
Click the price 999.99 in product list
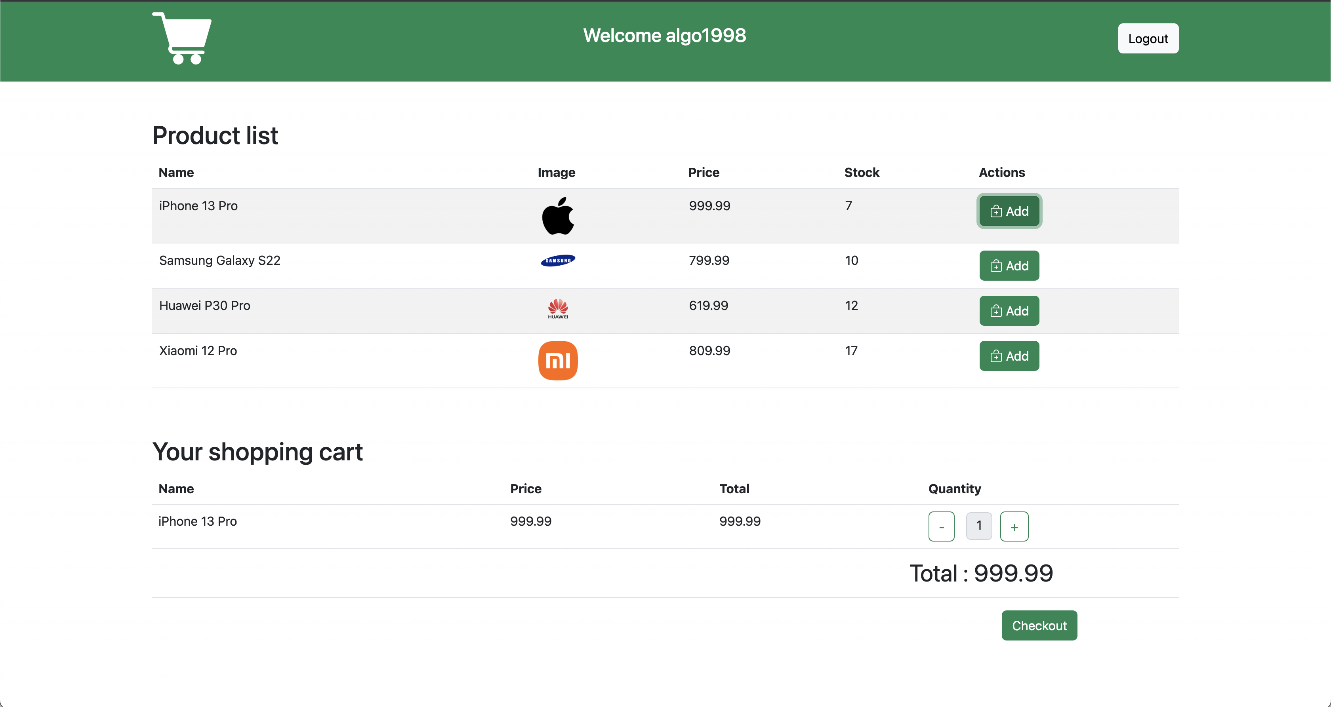click(709, 205)
